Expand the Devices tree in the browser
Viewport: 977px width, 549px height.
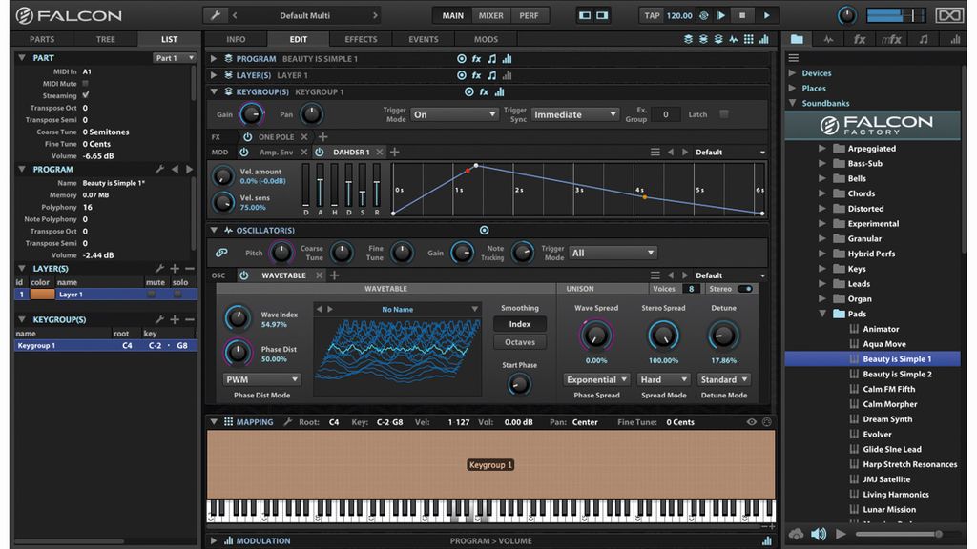(793, 72)
